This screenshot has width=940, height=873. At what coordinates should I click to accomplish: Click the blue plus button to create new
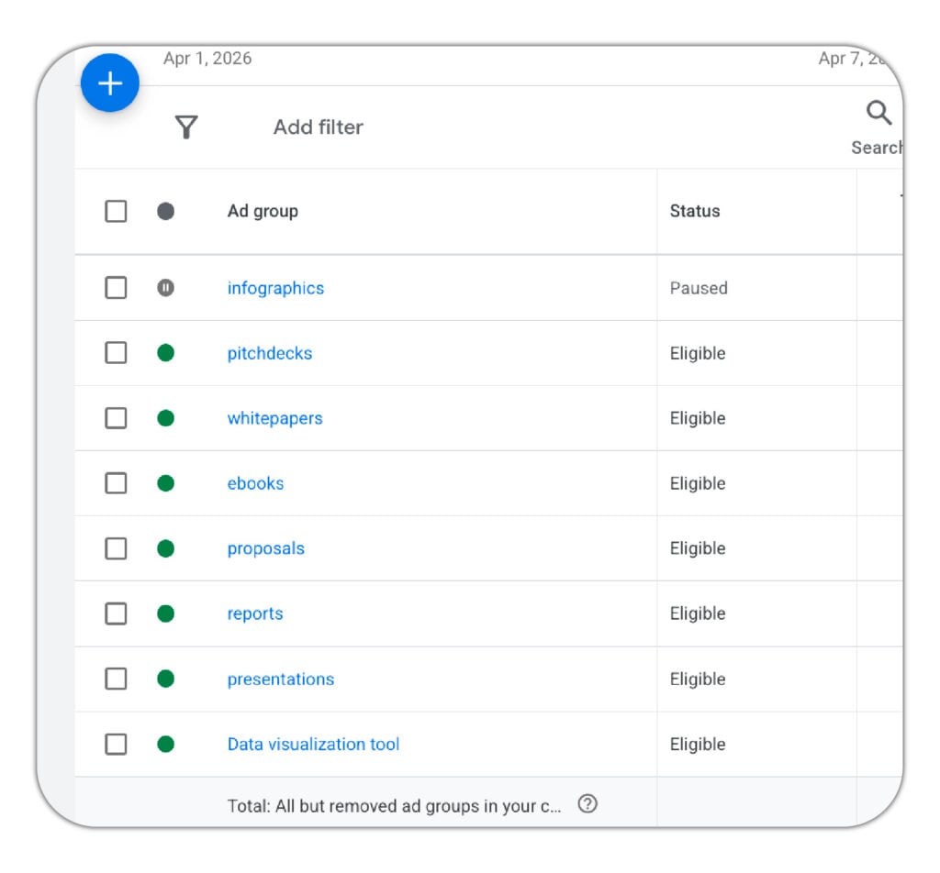coord(109,83)
